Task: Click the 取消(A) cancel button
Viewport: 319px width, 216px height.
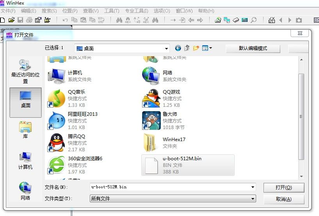Action: pos(284,199)
